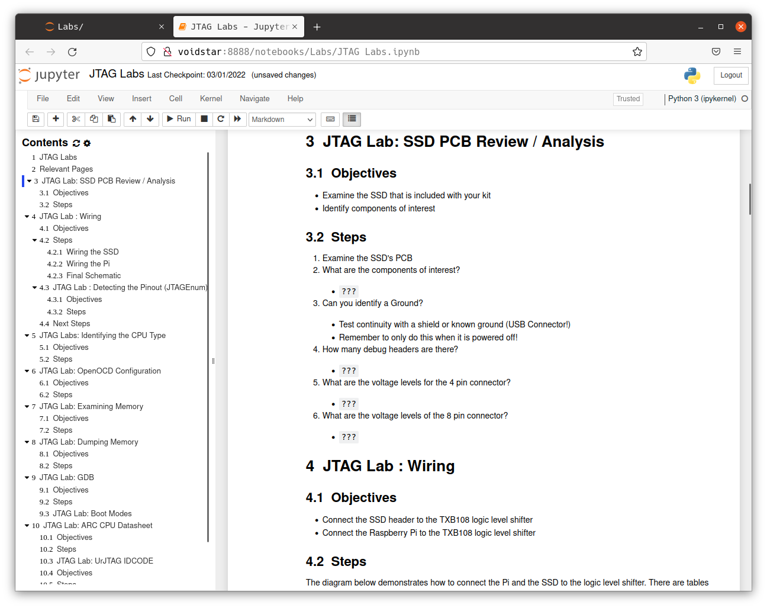Open the contents settings gear icon
The image size is (767, 608).
87,143
